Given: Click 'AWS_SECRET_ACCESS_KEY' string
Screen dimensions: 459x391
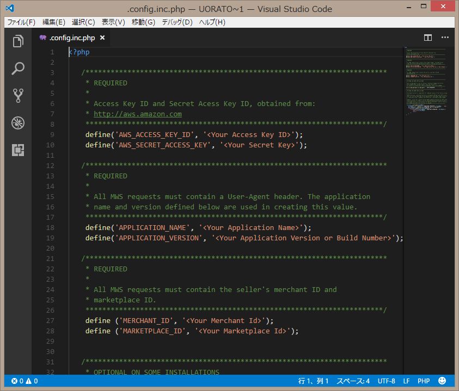Looking at the screenshot, I should click(163, 145).
